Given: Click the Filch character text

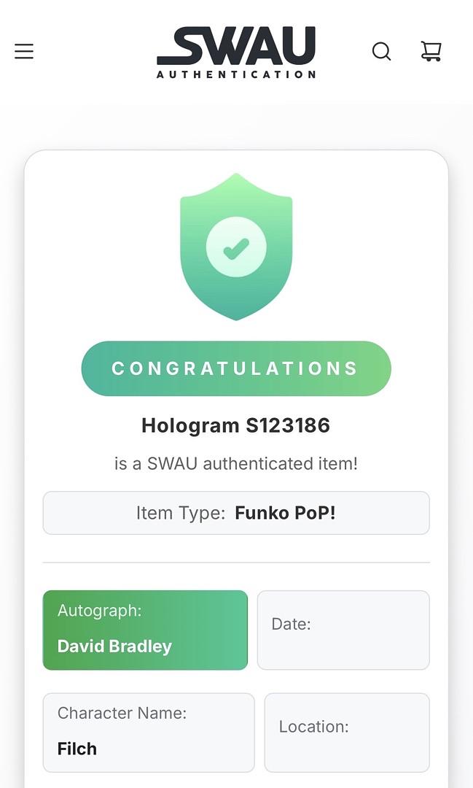Looking at the screenshot, I should [x=77, y=749].
